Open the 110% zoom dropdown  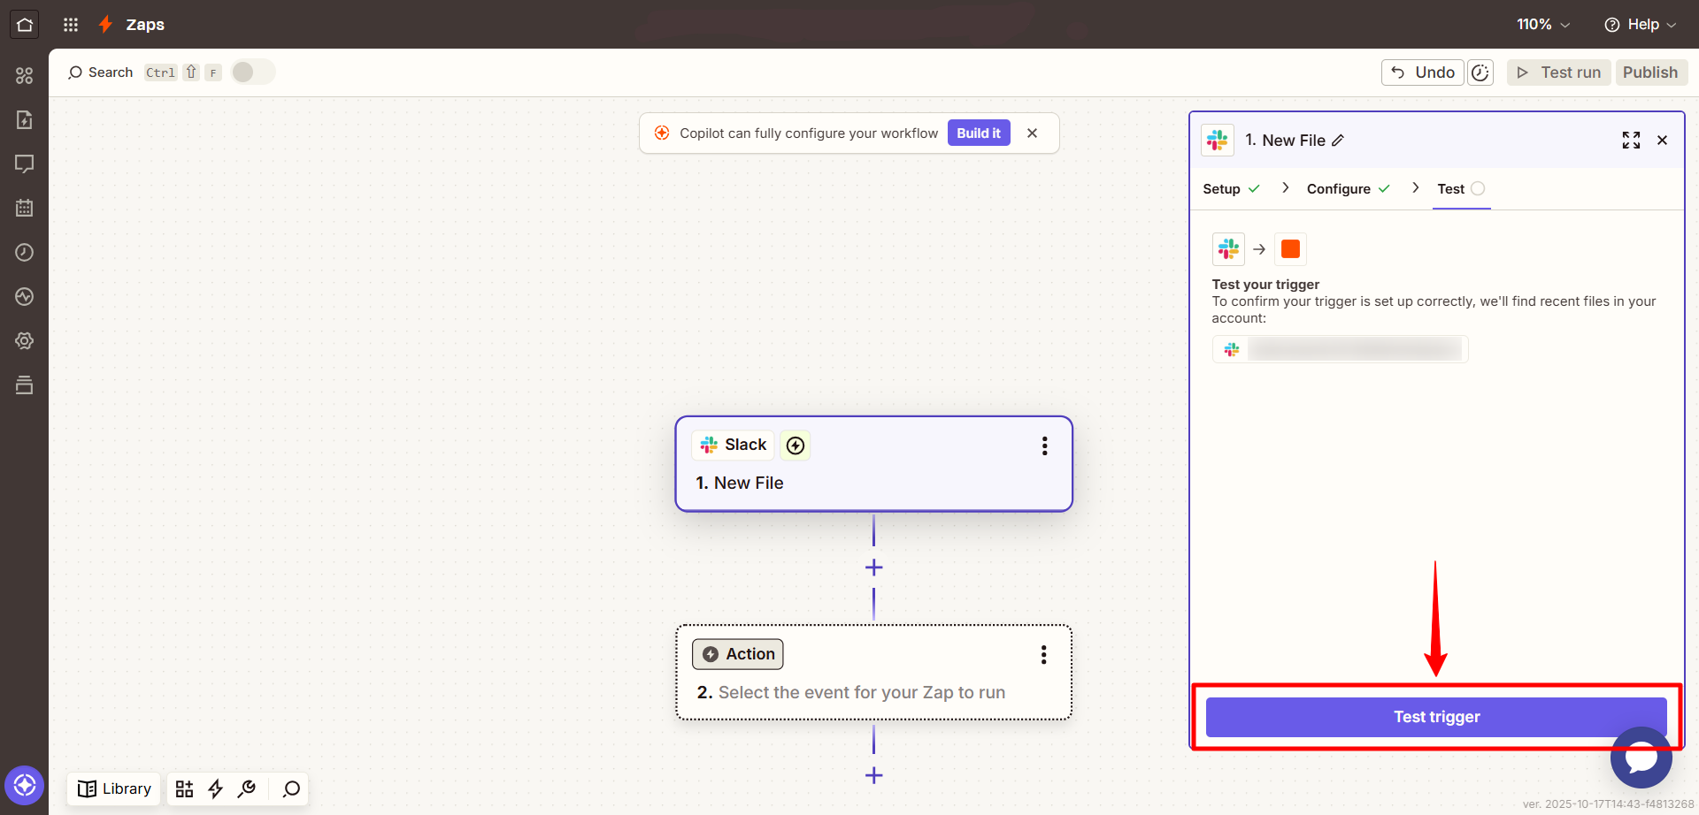click(x=1543, y=25)
